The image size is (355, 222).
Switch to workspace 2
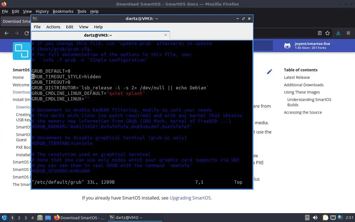tap(19, 218)
